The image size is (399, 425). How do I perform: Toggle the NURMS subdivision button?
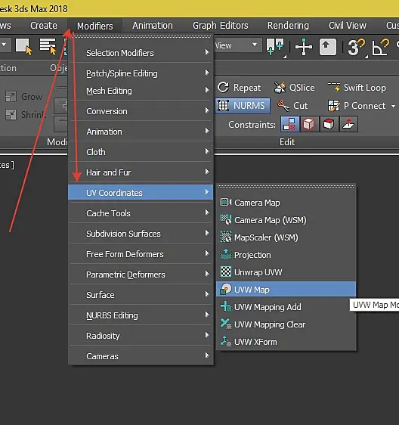[x=243, y=105]
